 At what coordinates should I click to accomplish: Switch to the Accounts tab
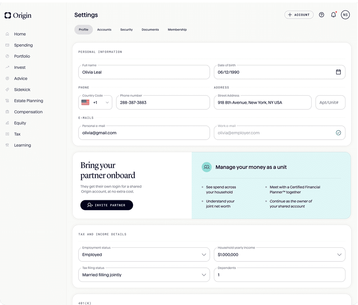(104, 30)
